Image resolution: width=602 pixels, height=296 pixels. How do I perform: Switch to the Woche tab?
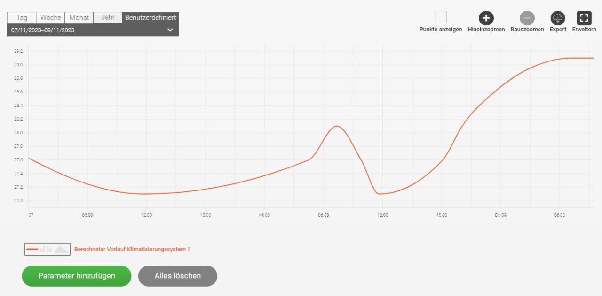tap(50, 18)
